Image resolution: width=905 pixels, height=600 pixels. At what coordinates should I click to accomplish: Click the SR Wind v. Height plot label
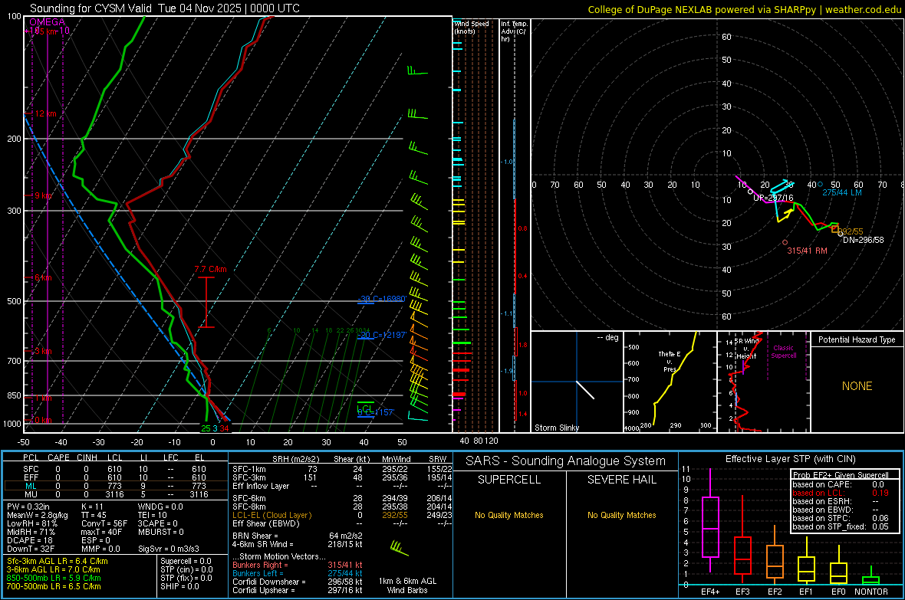pos(746,349)
